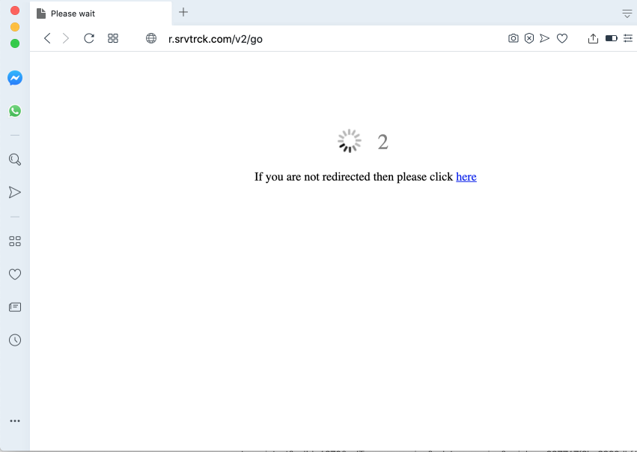This screenshot has height=452, width=637.
Task: Open a new tab with the plus button
Action: point(183,12)
